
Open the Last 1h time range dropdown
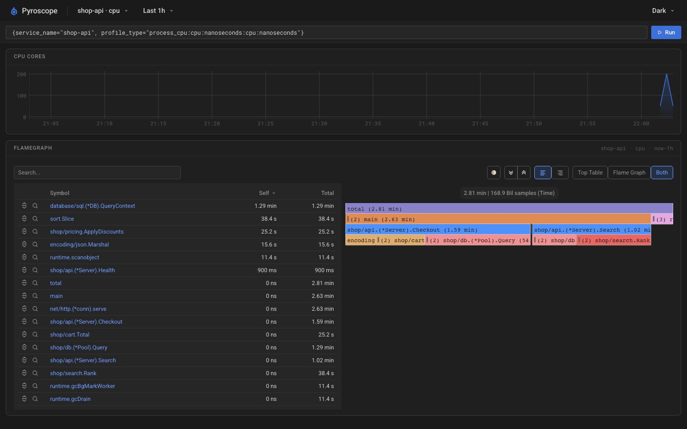pyautogui.click(x=158, y=10)
